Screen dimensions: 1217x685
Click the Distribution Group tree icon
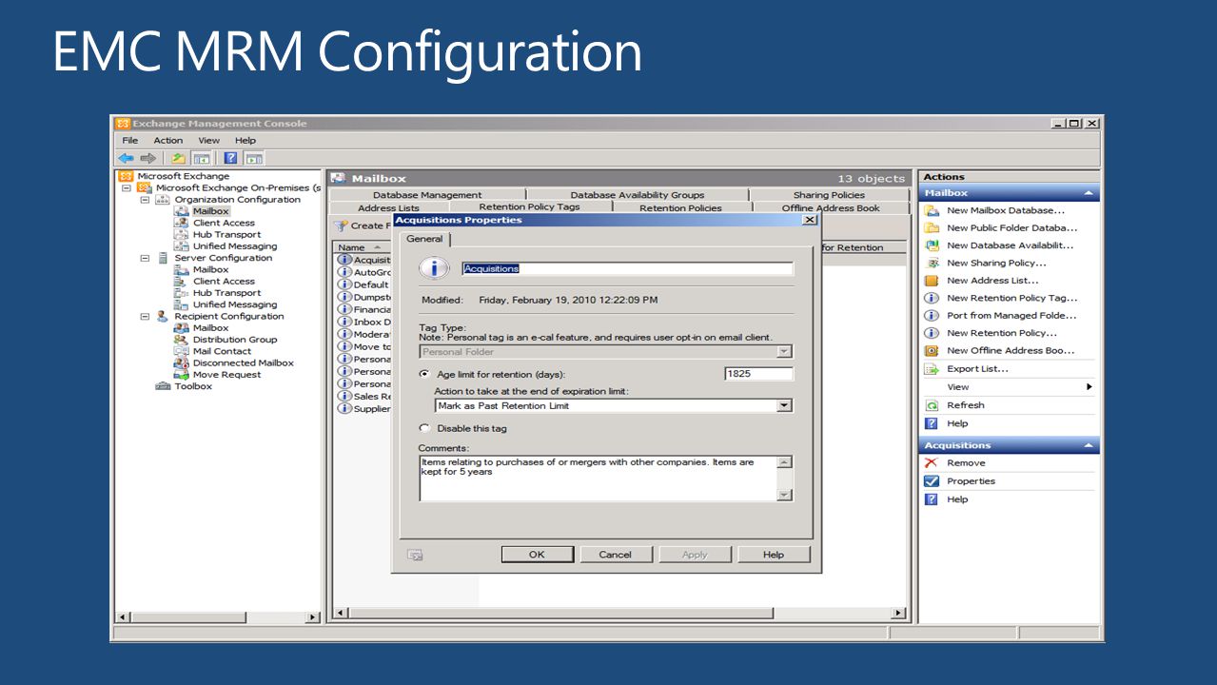click(x=182, y=340)
